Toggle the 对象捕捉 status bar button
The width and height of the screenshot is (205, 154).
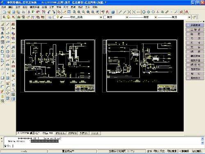coord(184,151)
